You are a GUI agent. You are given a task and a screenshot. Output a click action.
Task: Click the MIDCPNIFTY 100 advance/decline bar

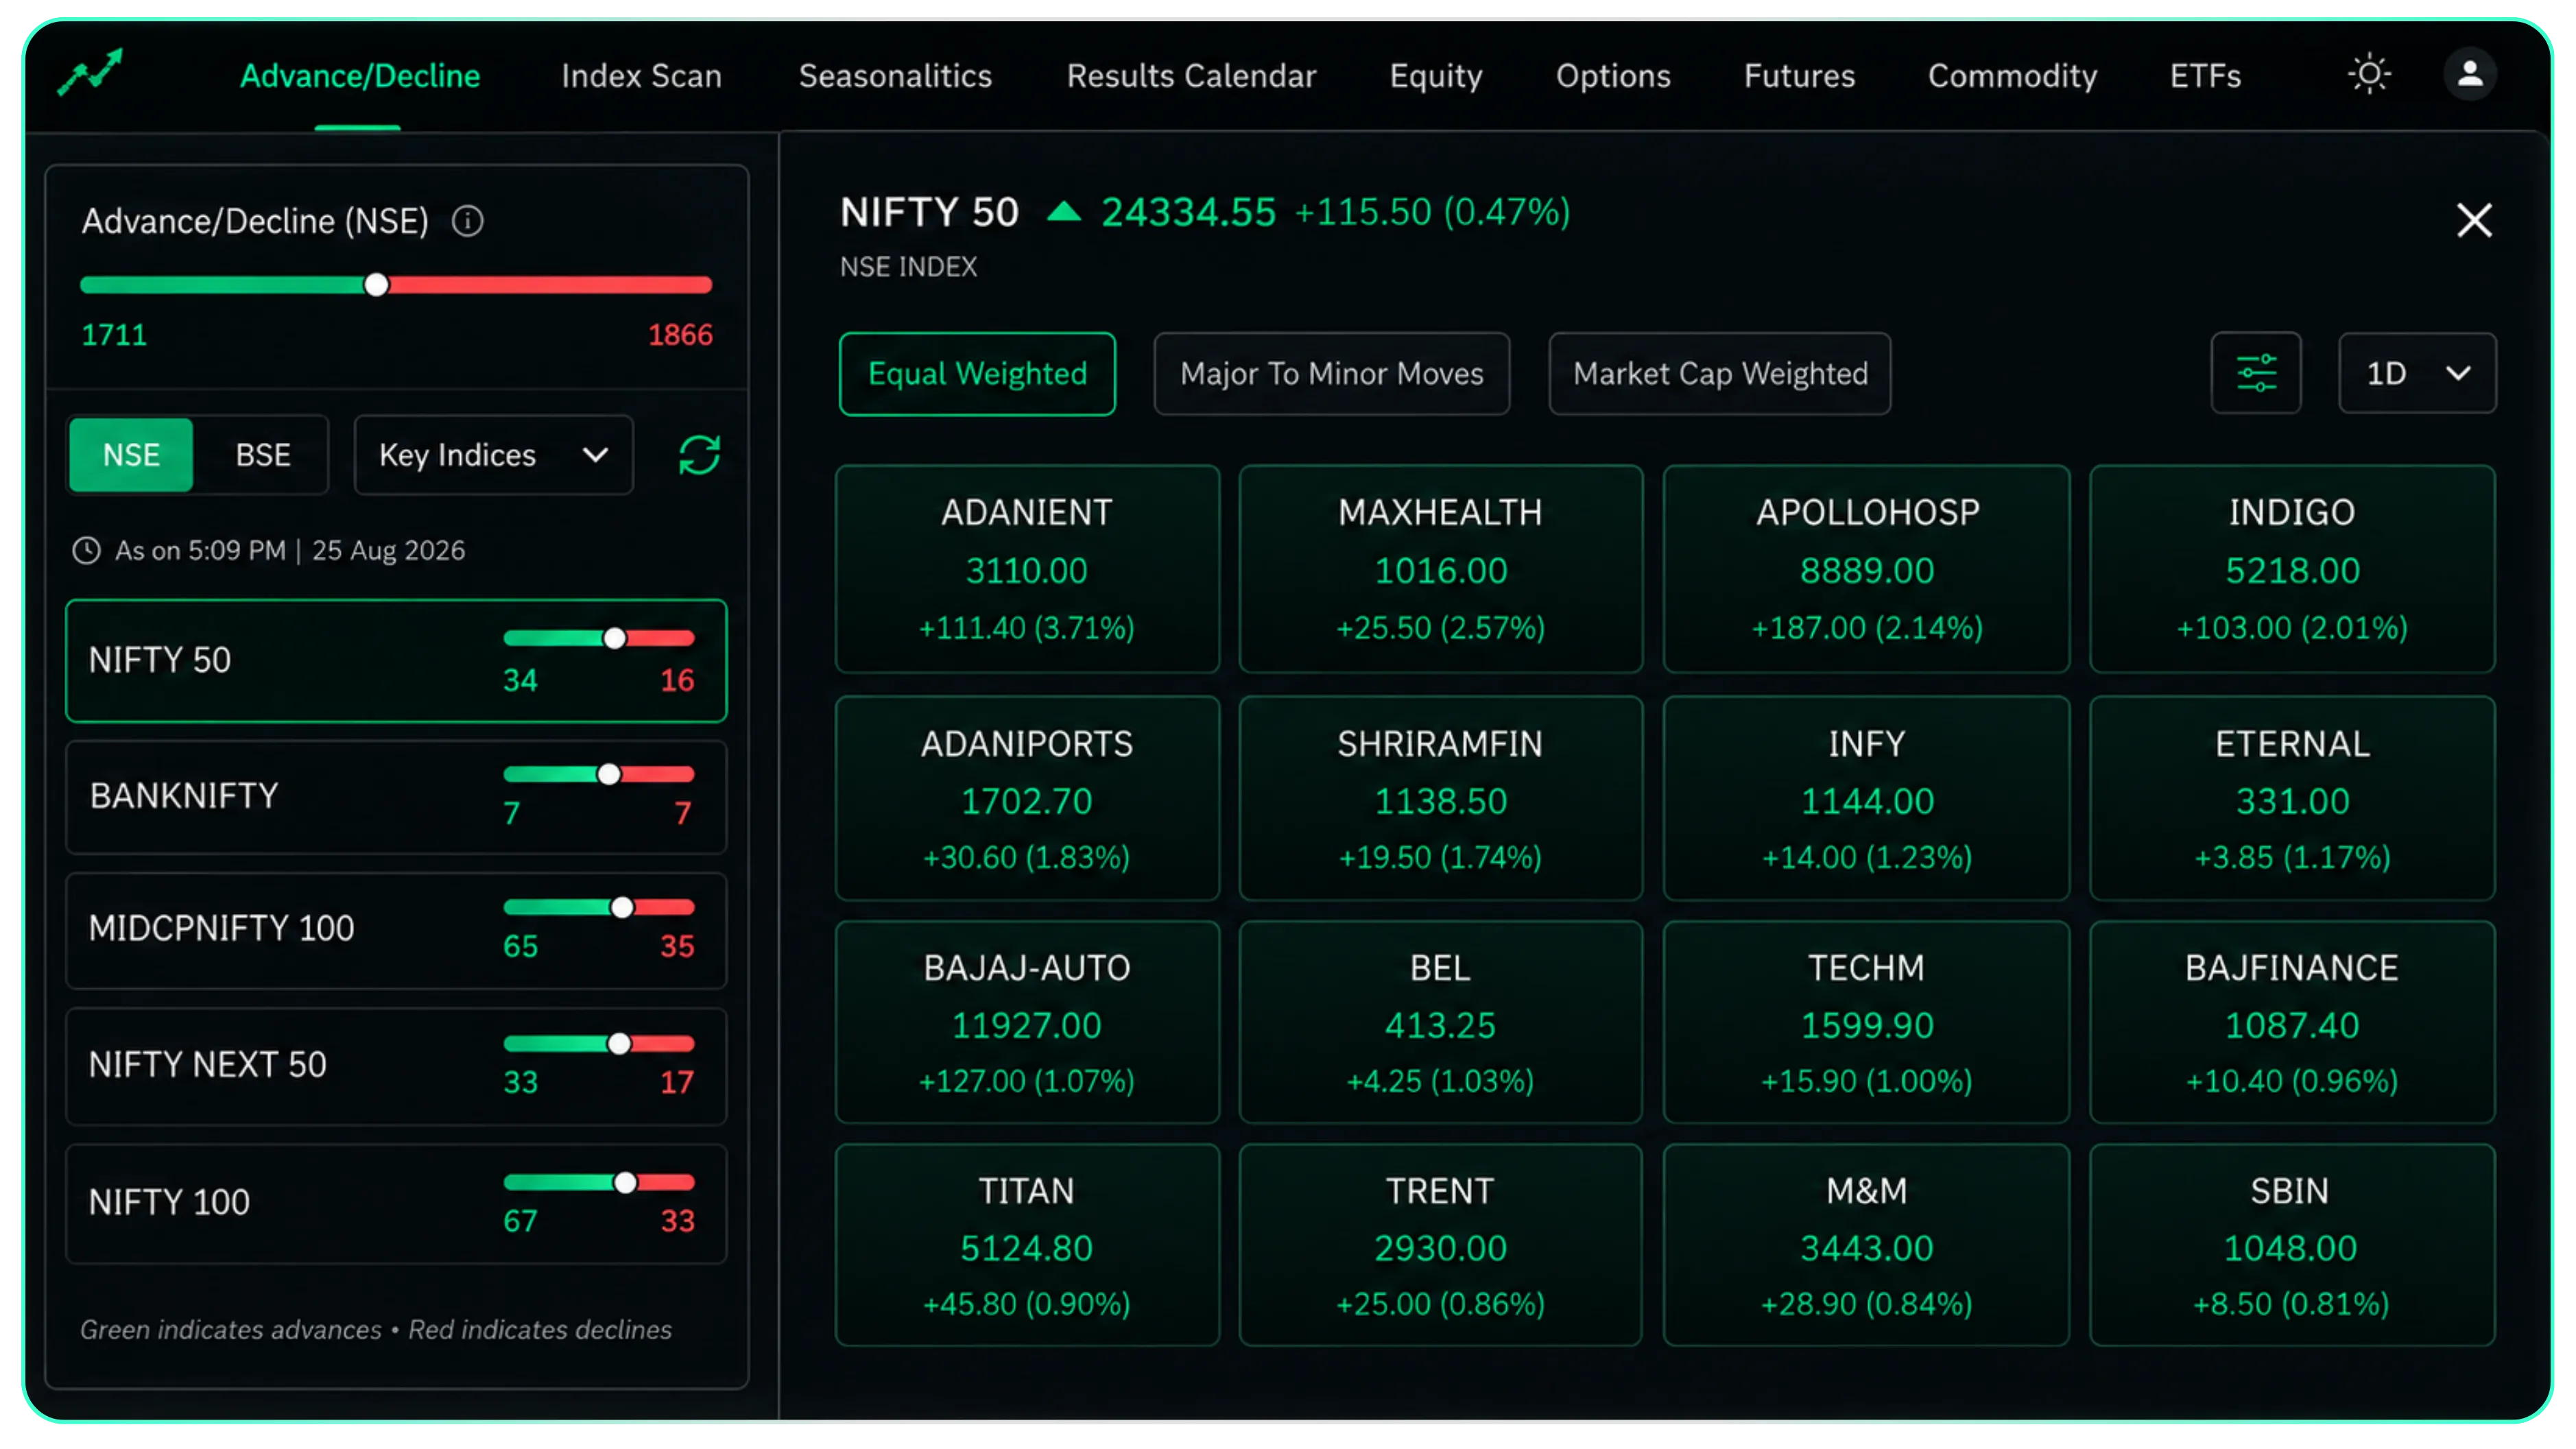click(x=599, y=907)
